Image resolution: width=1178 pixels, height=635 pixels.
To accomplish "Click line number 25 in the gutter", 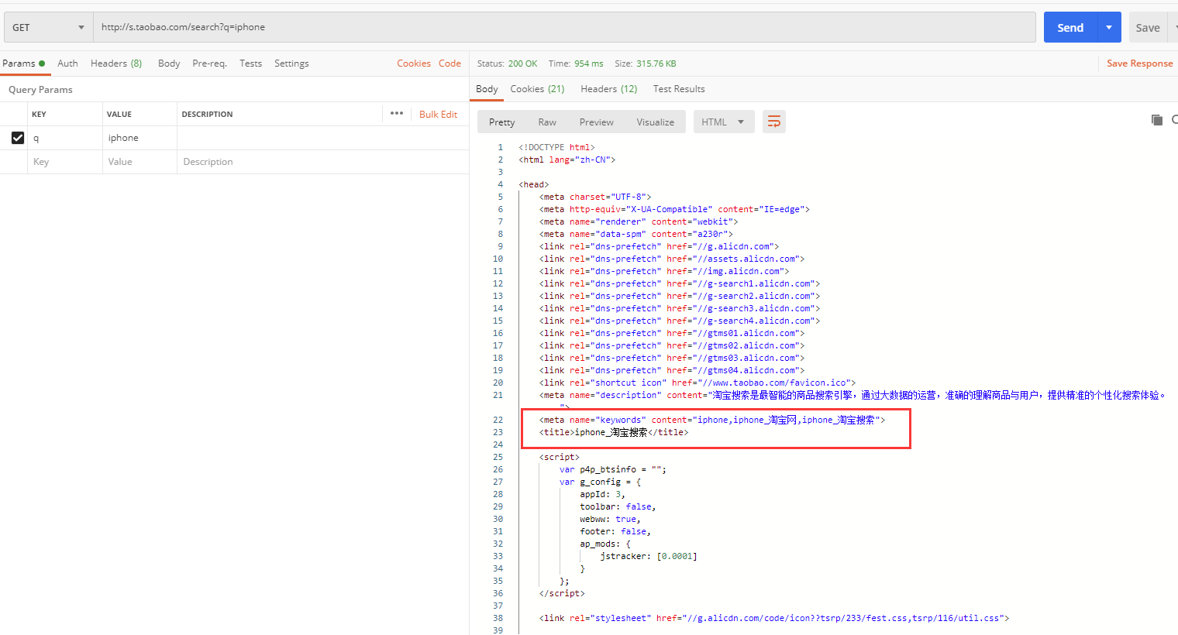I will [x=498, y=457].
